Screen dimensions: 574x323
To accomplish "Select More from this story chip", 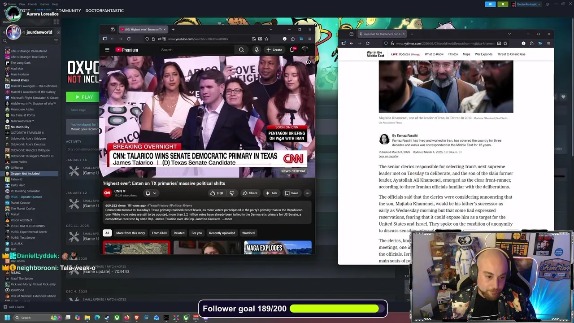I will 130,233.
